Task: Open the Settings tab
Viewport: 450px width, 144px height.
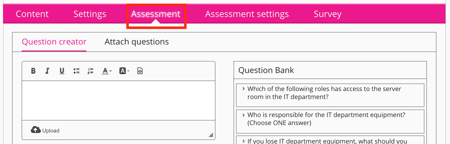Action: (x=90, y=14)
